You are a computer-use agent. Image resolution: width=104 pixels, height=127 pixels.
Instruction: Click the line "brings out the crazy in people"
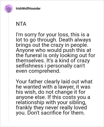(x=52, y=45)
